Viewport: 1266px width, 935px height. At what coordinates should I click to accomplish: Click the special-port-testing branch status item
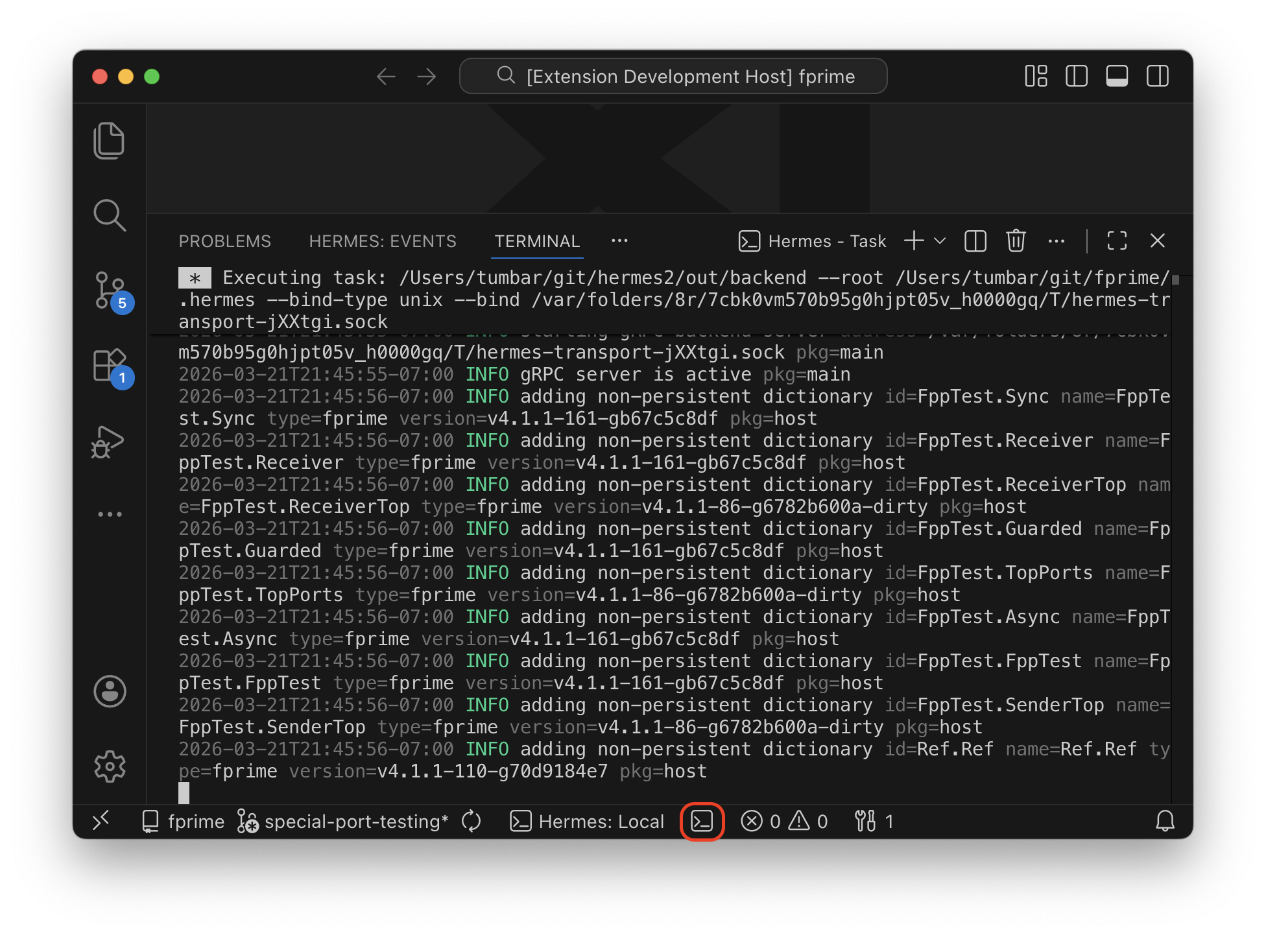(x=344, y=822)
